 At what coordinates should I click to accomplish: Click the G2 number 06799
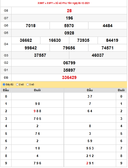point(69,63)
